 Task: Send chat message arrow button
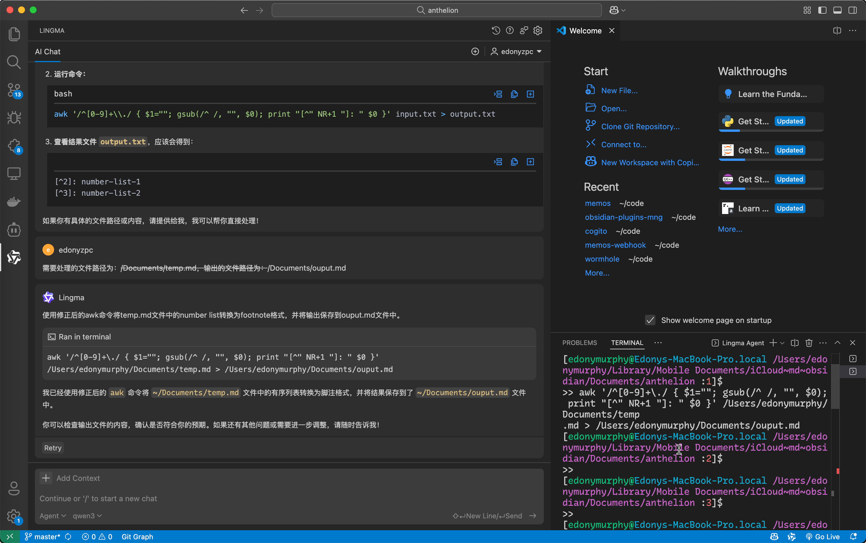[533, 516]
